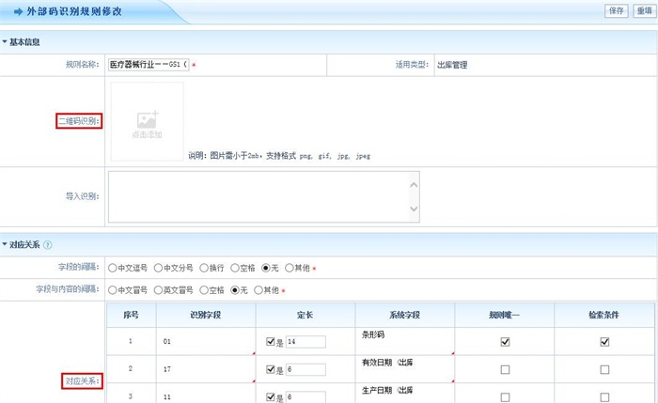Click the add image placeholder icon
The width and height of the screenshot is (658, 403).
146,120
